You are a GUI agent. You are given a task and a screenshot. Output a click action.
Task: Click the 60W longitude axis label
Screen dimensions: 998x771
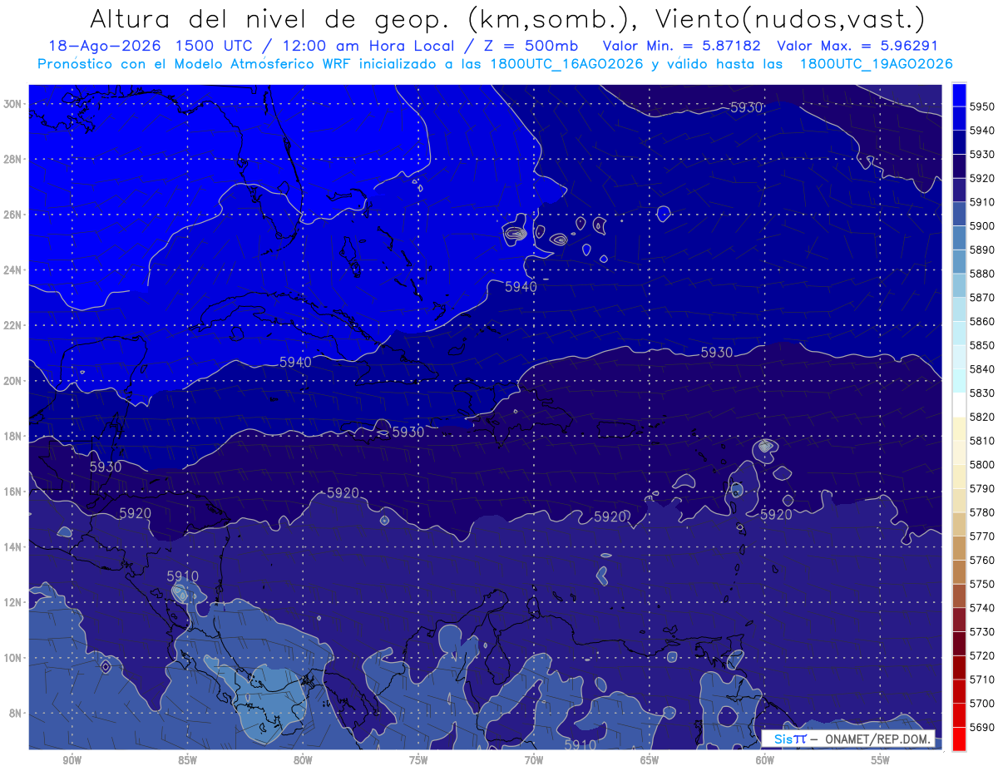[765, 760]
